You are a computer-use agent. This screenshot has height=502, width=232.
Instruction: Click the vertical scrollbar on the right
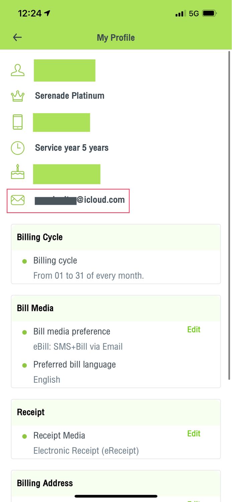(x=229, y=214)
